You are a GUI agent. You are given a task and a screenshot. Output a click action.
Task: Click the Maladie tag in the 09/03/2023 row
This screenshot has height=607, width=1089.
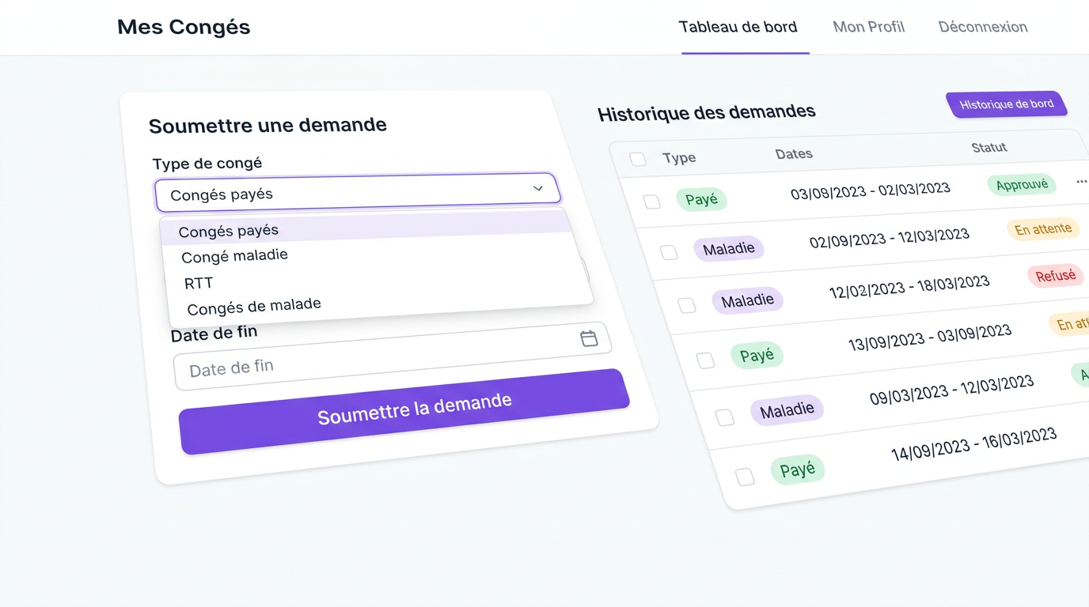point(787,411)
